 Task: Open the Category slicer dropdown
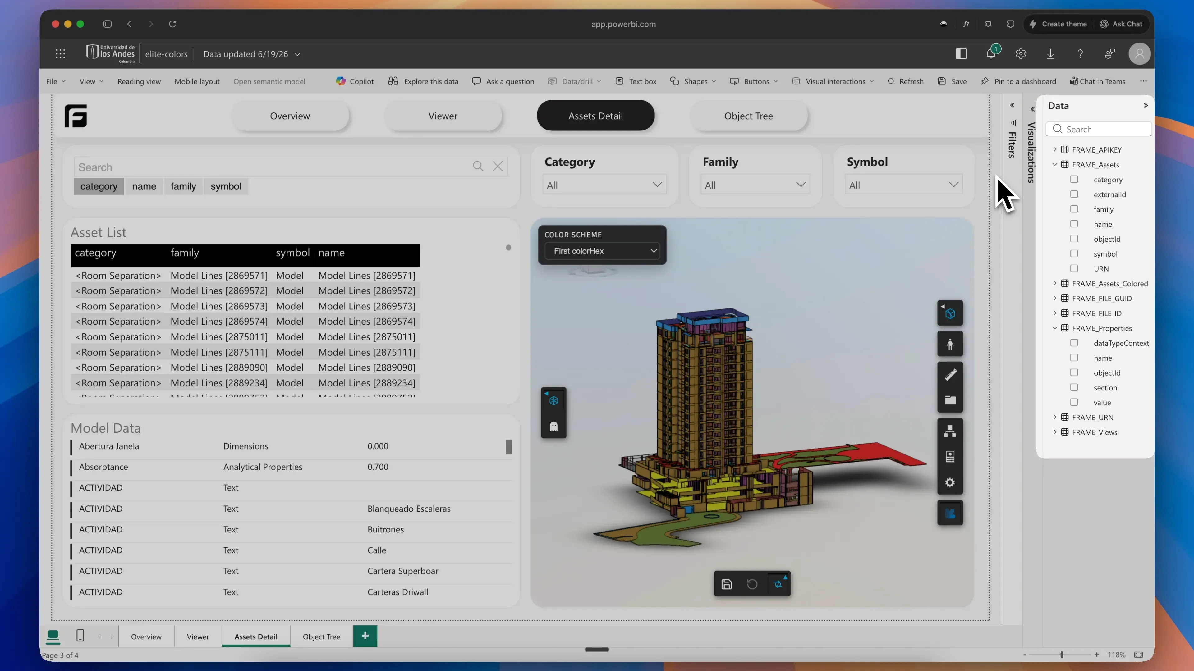tap(604, 185)
